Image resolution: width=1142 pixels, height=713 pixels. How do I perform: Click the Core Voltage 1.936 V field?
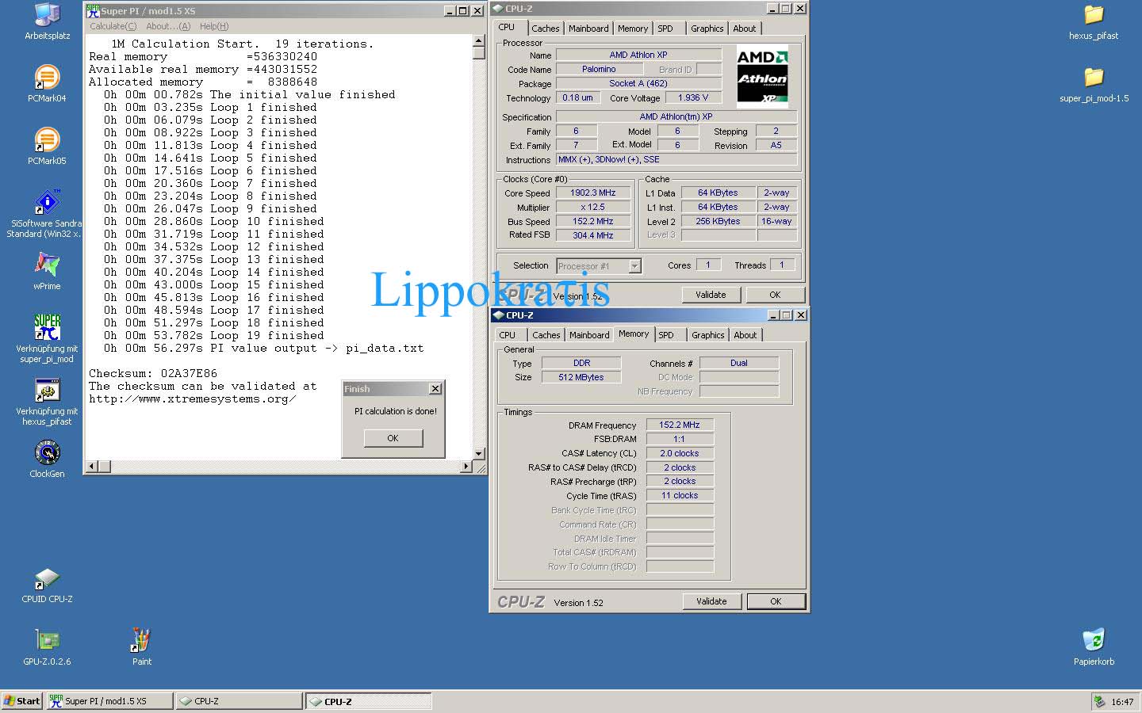[x=693, y=97]
